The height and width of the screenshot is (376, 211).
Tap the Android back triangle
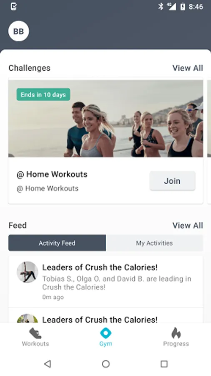click(x=48, y=364)
